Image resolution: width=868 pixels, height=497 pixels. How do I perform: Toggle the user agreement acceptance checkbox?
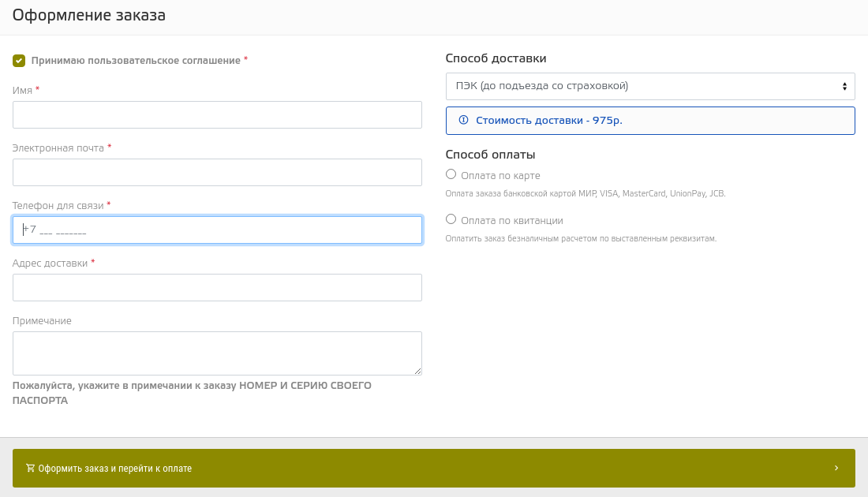tap(19, 61)
